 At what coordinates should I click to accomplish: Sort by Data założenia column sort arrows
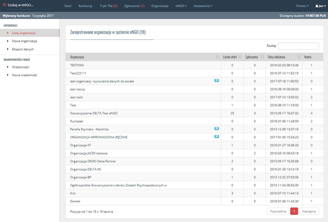pos(299,57)
